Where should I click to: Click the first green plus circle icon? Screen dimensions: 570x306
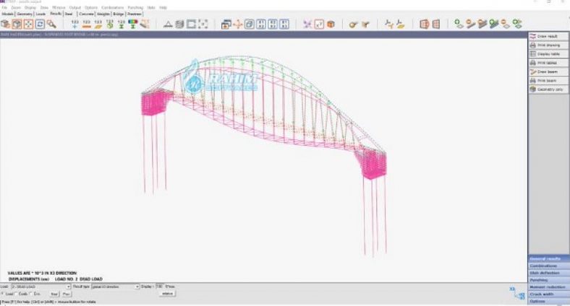point(459,25)
